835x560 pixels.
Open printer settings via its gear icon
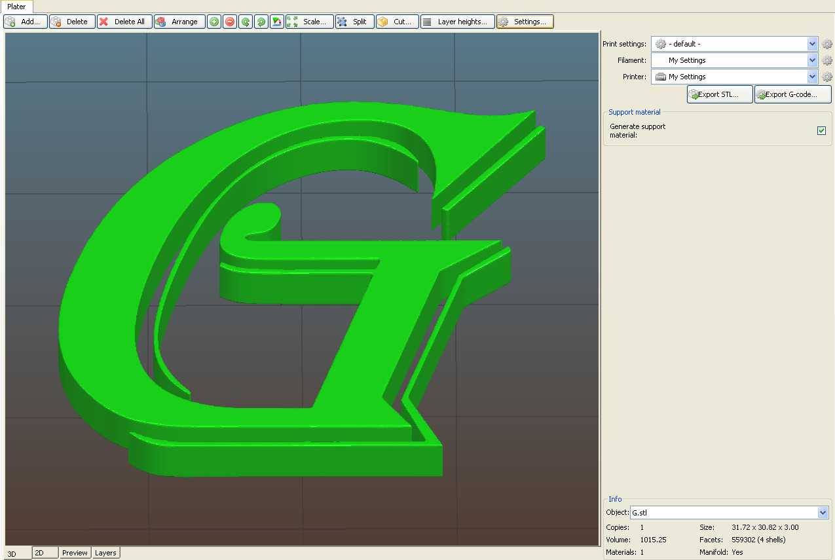coord(826,77)
